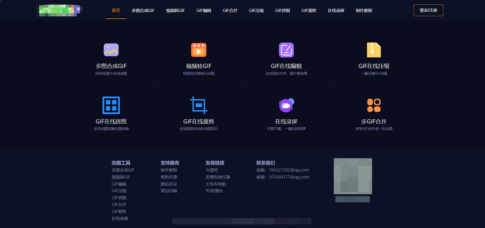This screenshot has width=485, height=228.
Task: Open the 常见问题 footer link
Action: (169, 191)
